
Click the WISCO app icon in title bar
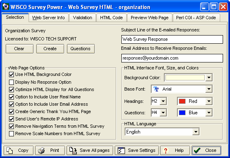coord(6,7)
